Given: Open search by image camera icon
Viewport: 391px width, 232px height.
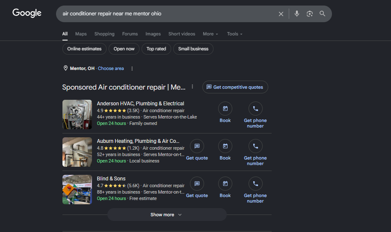Looking at the screenshot, I should click(309, 14).
